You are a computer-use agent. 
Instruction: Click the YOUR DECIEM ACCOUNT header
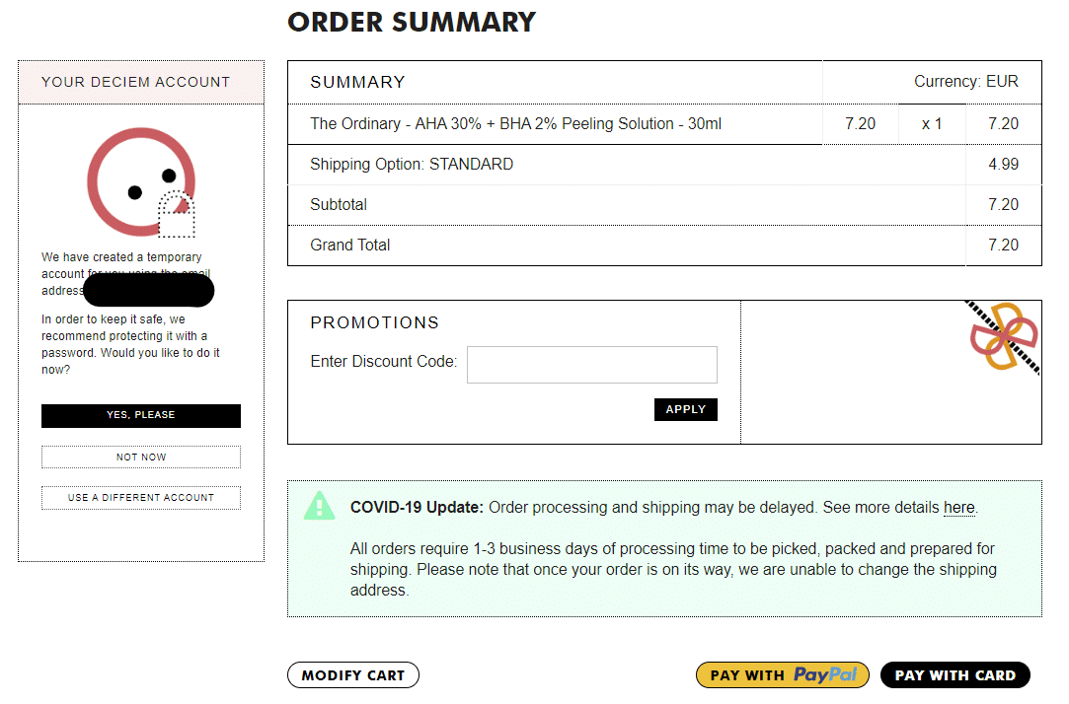(136, 82)
